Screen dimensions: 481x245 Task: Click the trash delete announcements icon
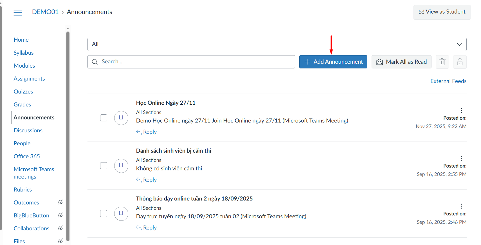pos(442,62)
